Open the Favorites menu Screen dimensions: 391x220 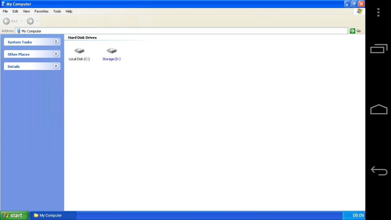(41, 11)
